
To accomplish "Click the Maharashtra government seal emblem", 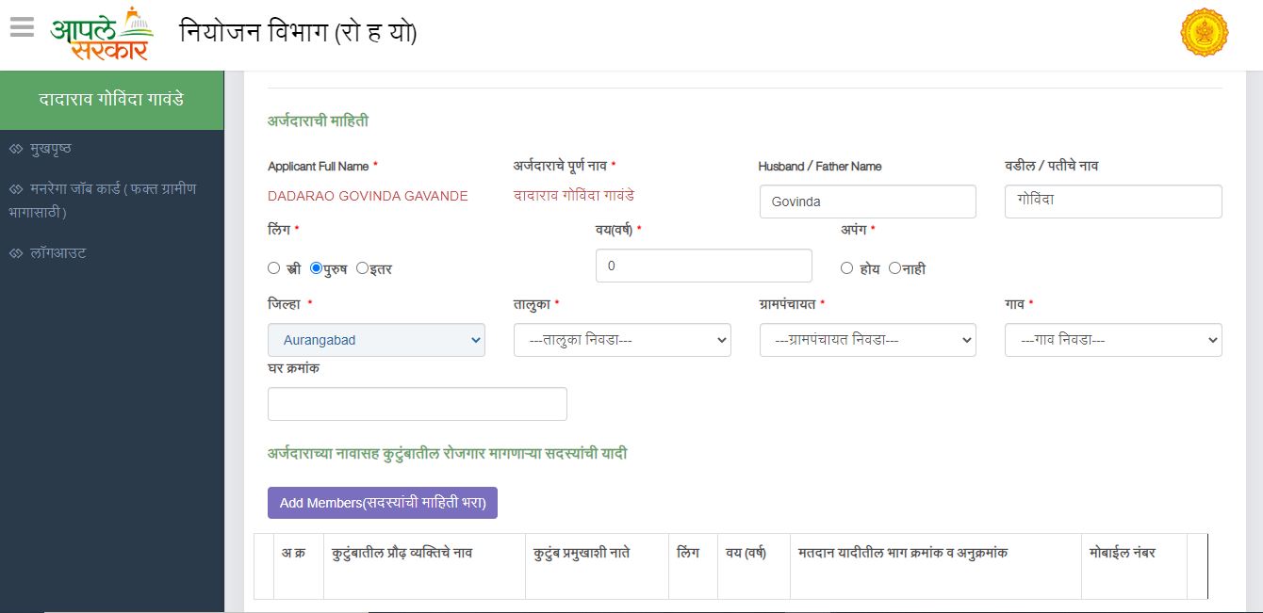I will click(1205, 31).
